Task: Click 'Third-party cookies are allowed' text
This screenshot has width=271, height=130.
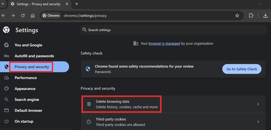Action: click(120, 125)
